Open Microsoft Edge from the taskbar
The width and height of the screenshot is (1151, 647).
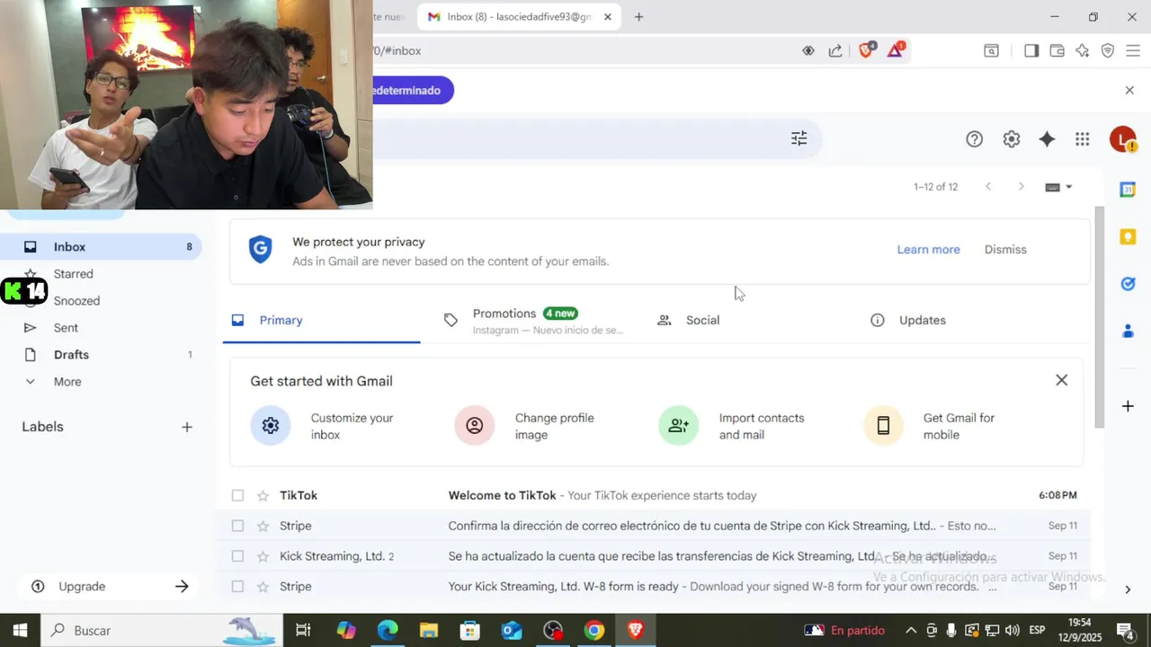pos(388,631)
